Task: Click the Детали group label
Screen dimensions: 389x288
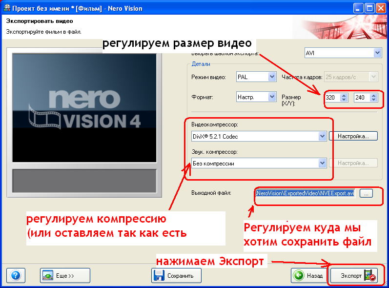Action: click(201, 64)
